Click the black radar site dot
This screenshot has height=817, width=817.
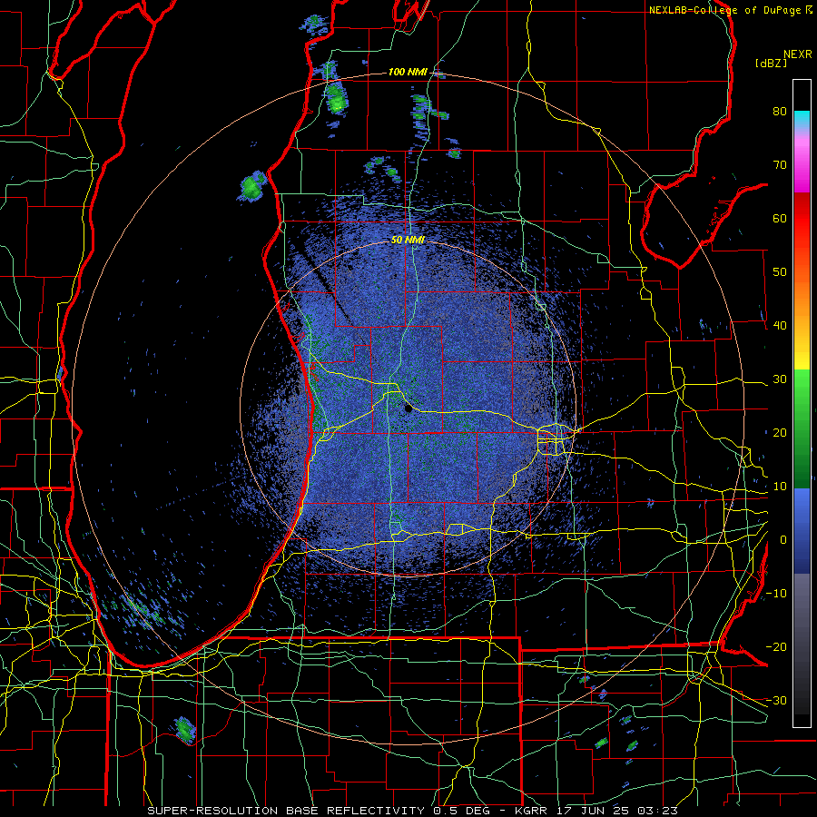point(408,409)
